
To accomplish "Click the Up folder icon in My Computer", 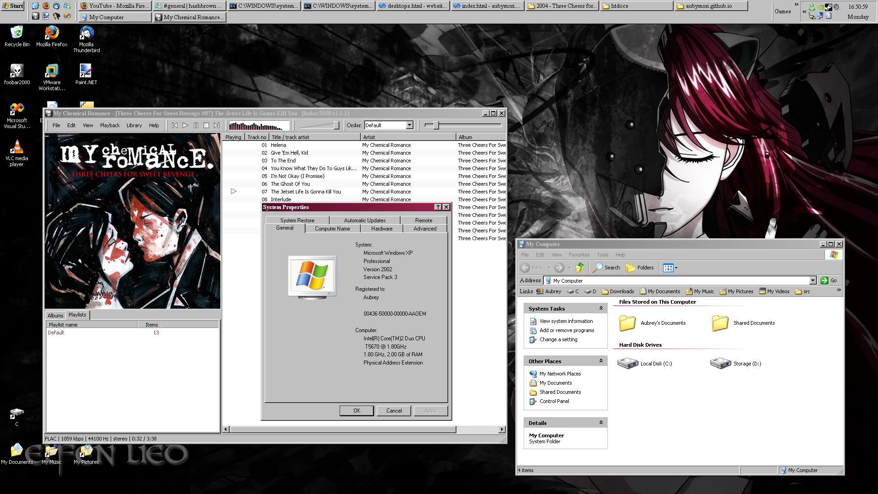I will [x=580, y=268].
